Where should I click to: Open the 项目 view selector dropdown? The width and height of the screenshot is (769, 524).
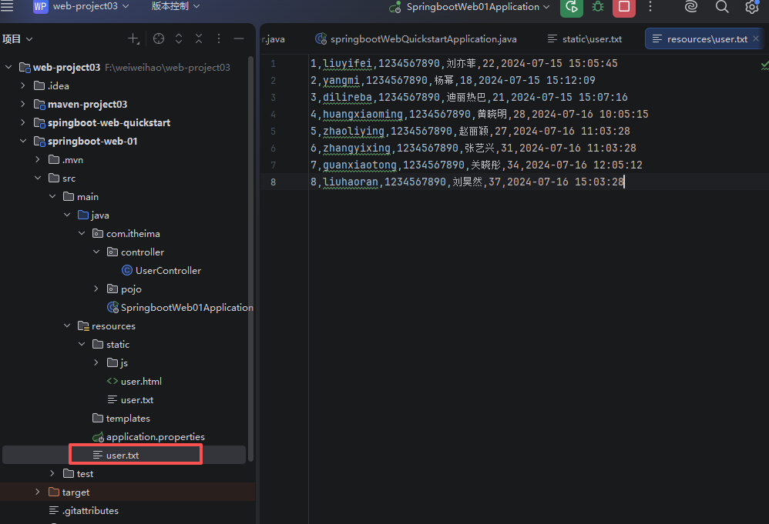17,39
